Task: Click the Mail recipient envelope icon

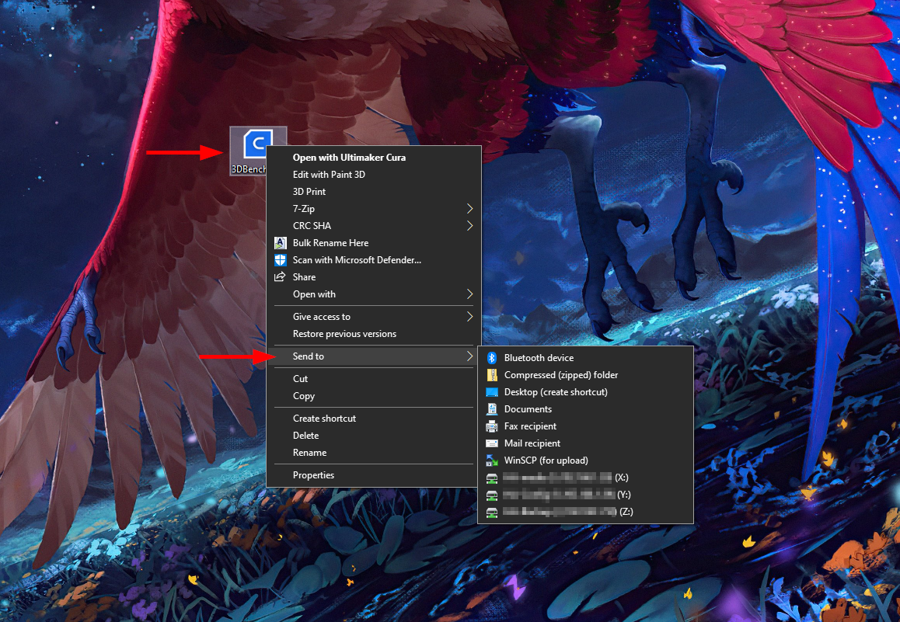Action: pyautogui.click(x=492, y=443)
